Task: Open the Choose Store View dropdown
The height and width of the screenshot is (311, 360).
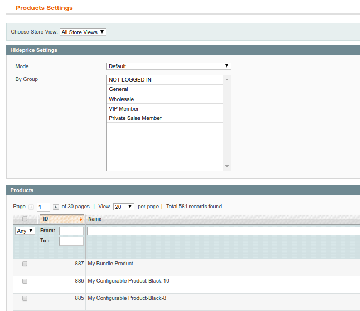Action: (x=83, y=32)
